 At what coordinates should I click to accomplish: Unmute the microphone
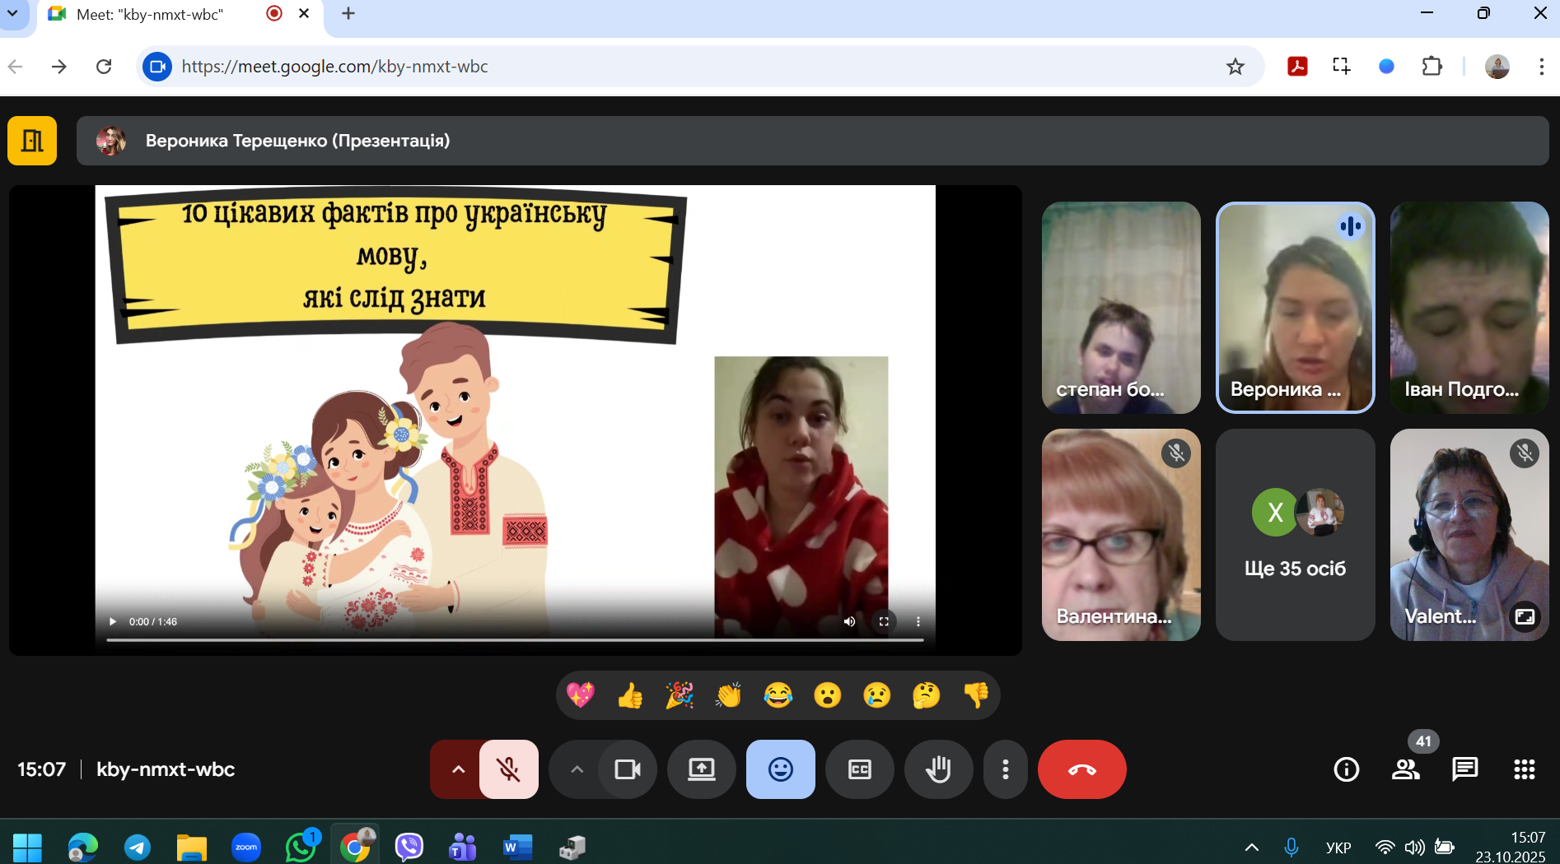(x=509, y=769)
